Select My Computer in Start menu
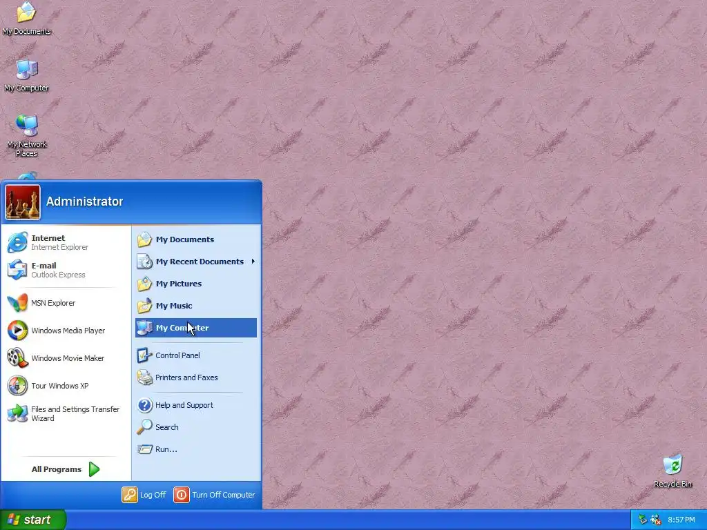Viewport: 707px width, 530px height. click(196, 328)
